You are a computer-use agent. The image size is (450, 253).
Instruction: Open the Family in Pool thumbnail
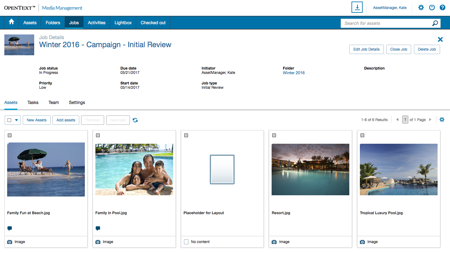(x=134, y=169)
